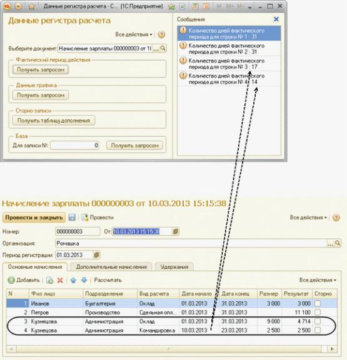Click table horizontal scrollbar left arrow

(x=11, y=349)
